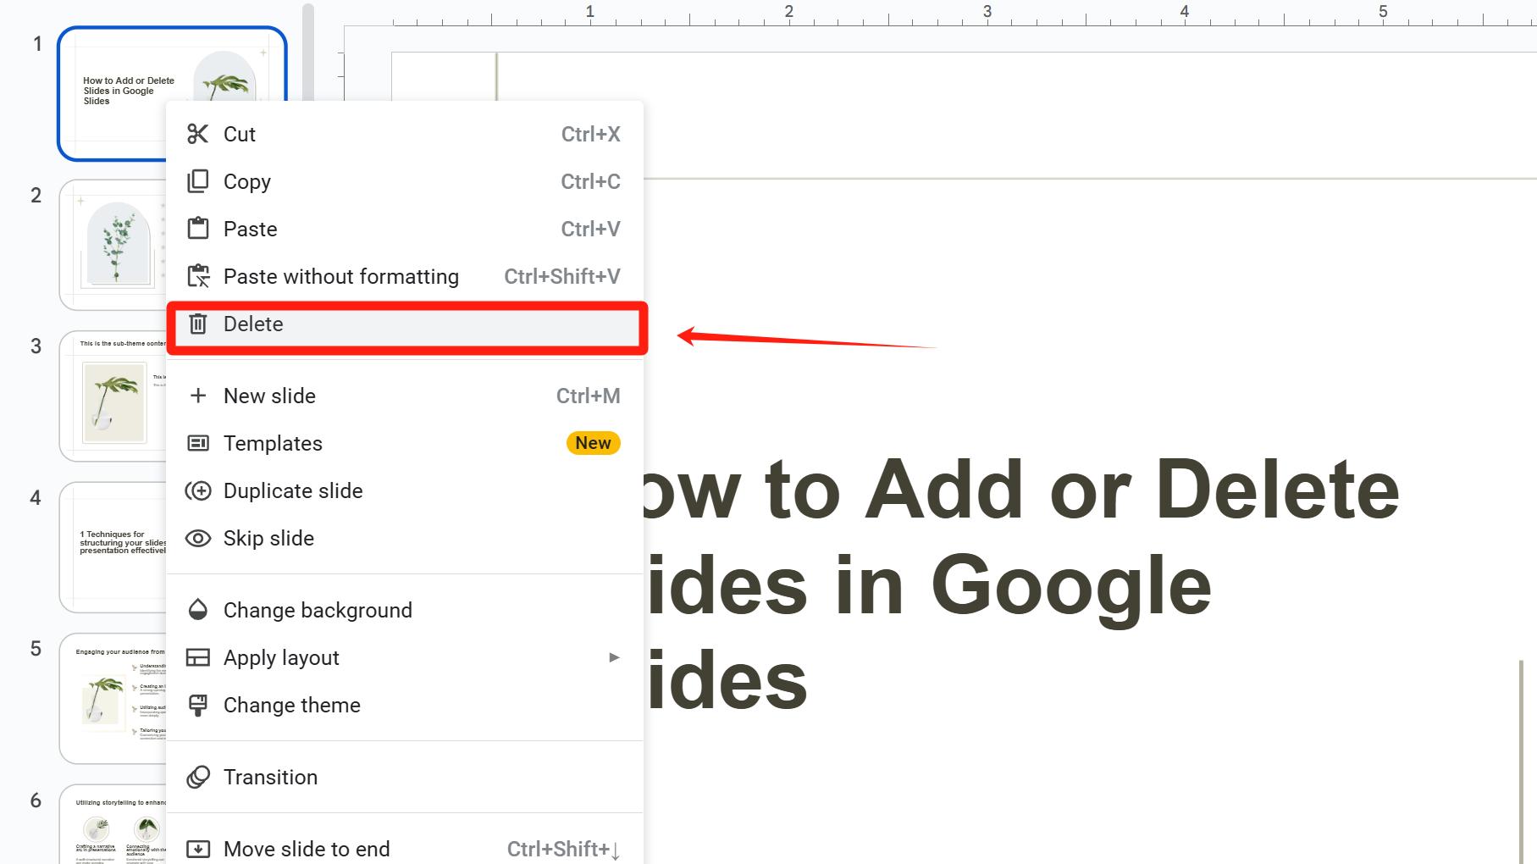Viewport: 1537px width, 864px height.
Task: Select slide 6 storytelling thumbnail
Action: (113, 824)
